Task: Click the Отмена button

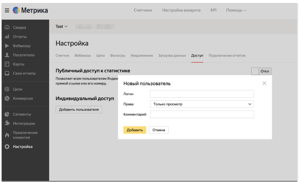Action: coord(158,130)
